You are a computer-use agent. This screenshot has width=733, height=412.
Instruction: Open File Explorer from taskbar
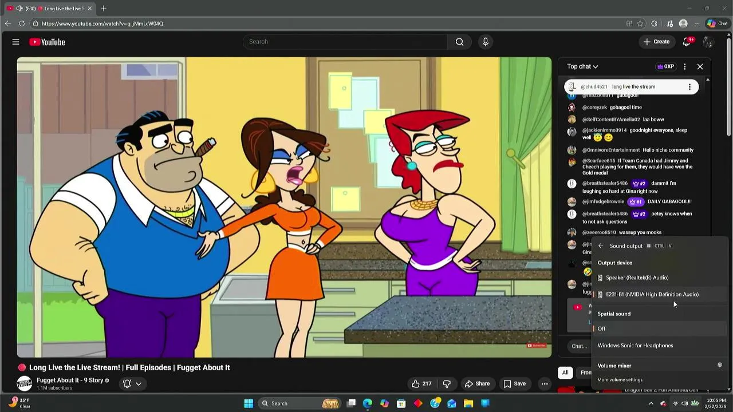pyautogui.click(x=468, y=403)
